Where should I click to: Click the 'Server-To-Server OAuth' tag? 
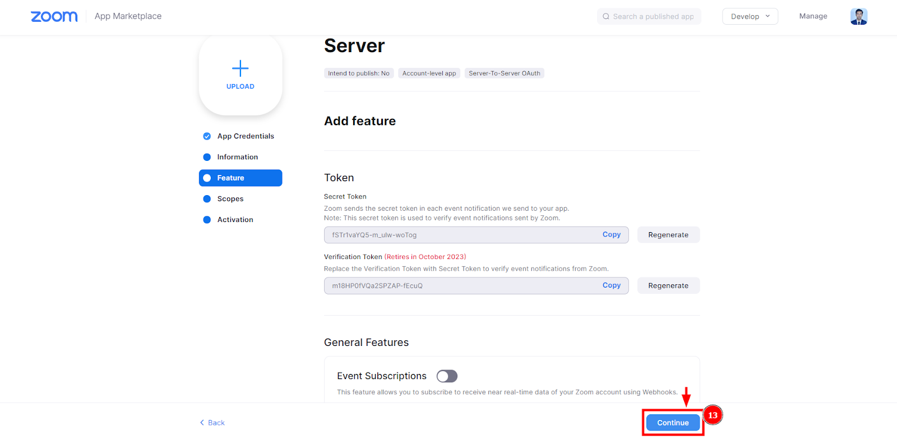[x=505, y=73]
